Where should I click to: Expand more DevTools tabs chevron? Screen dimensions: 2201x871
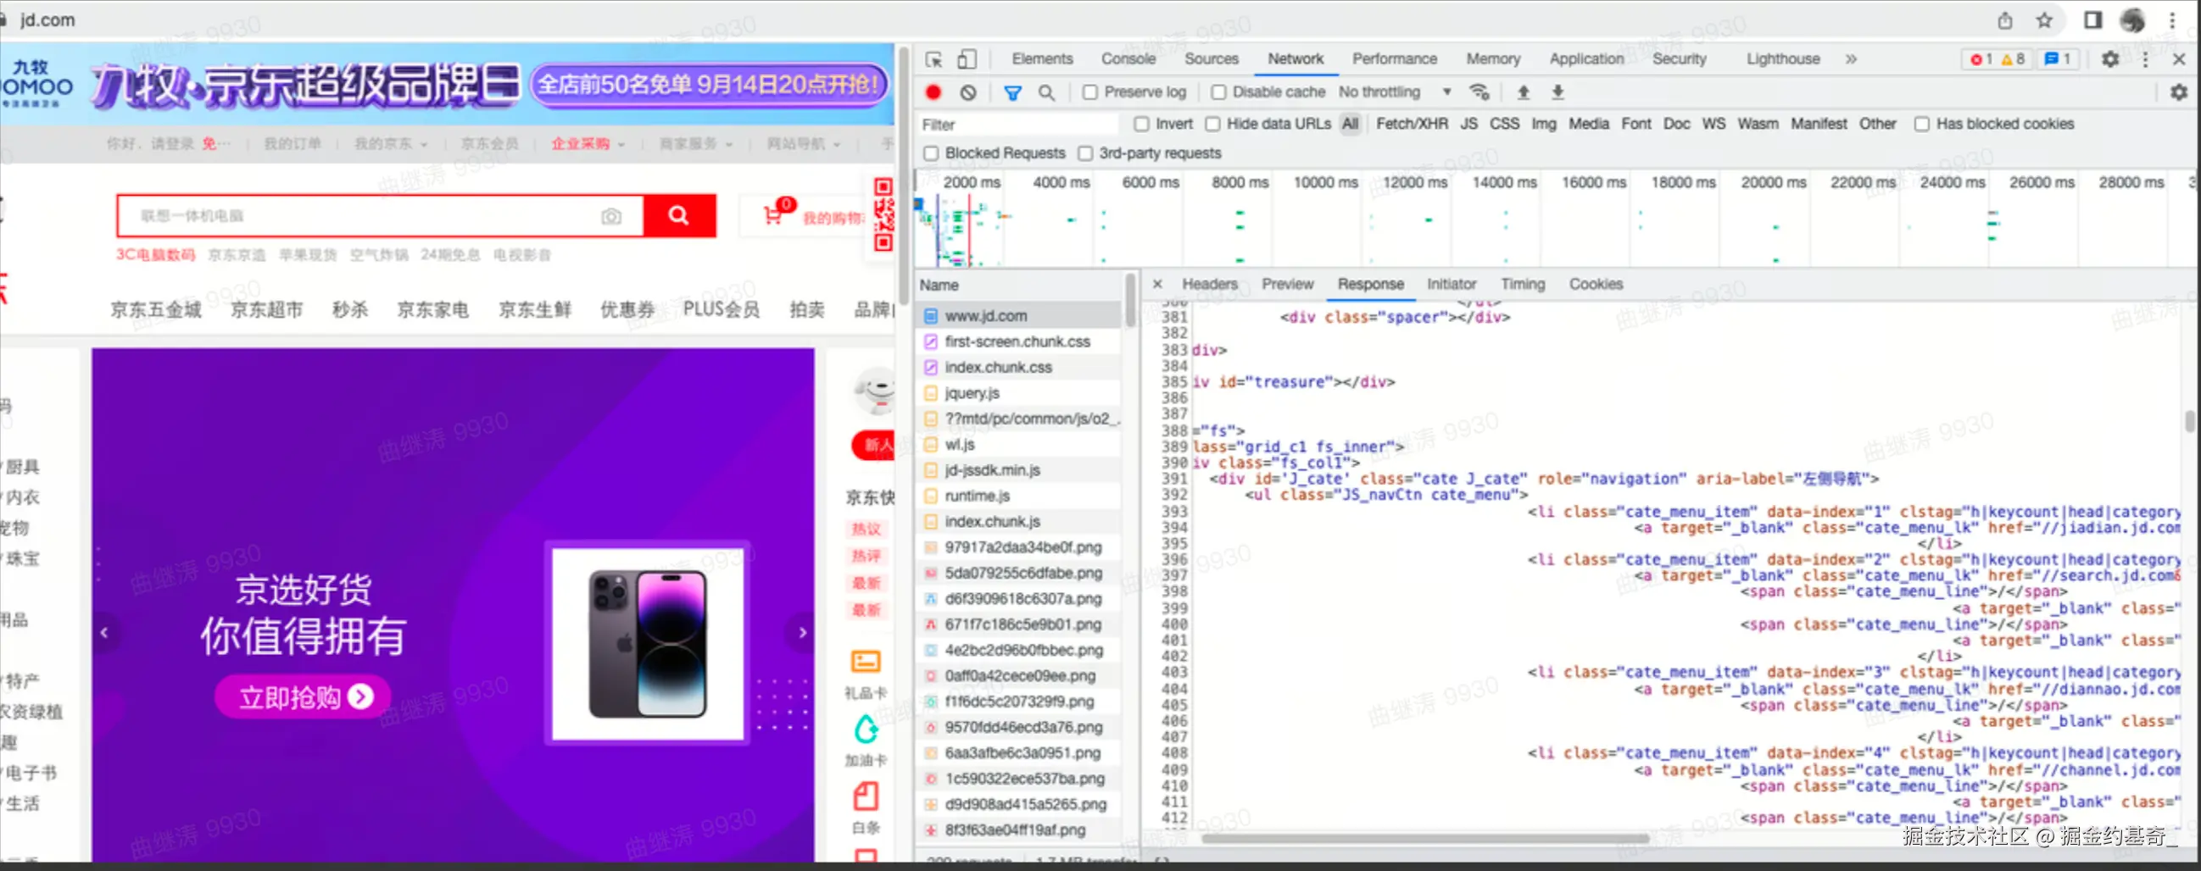[x=1851, y=59]
